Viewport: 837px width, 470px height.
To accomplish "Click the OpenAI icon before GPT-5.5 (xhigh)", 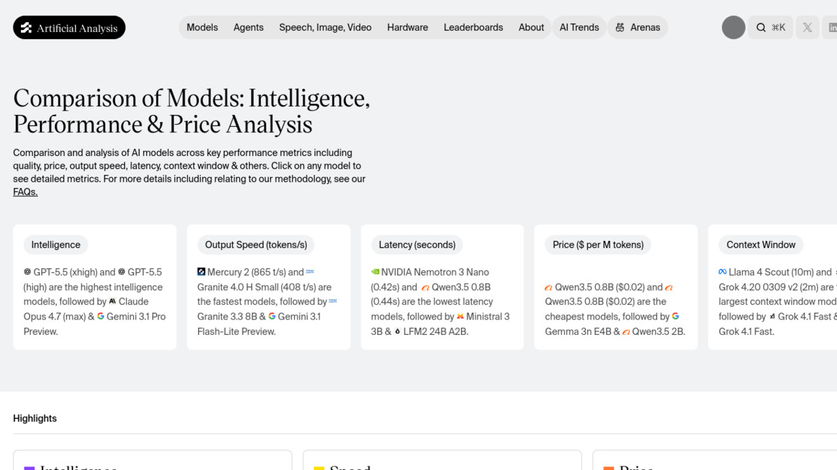I will [x=27, y=272].
